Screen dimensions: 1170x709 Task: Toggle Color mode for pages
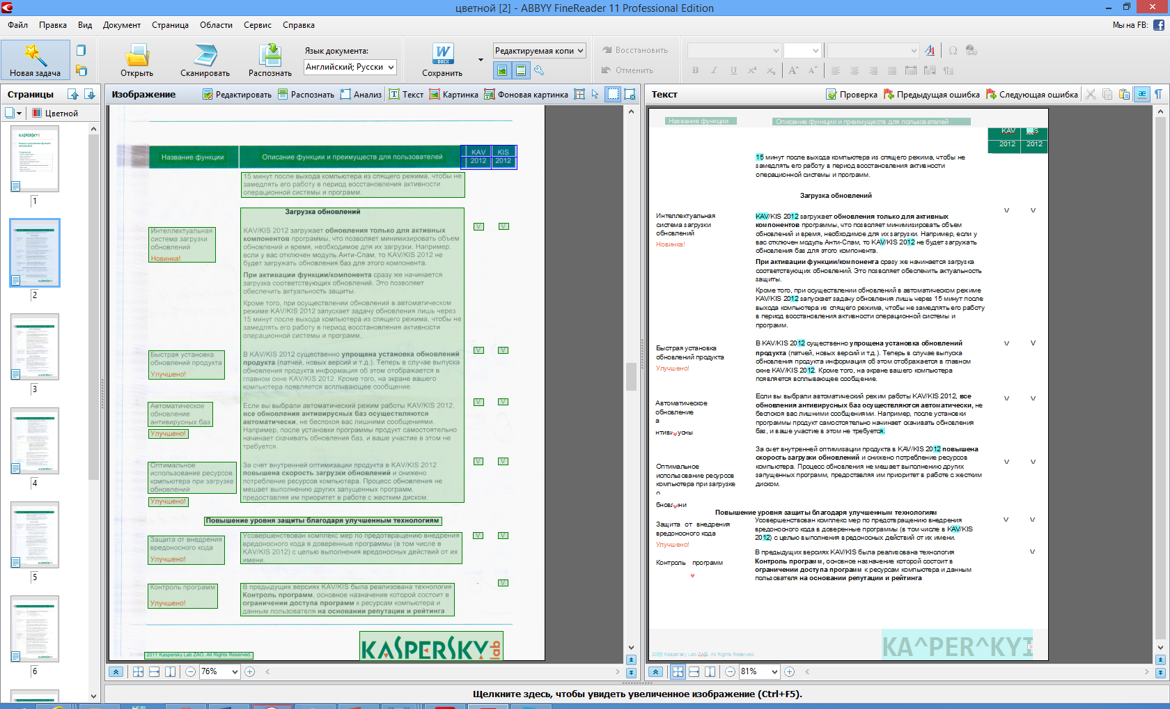point(56,114)
